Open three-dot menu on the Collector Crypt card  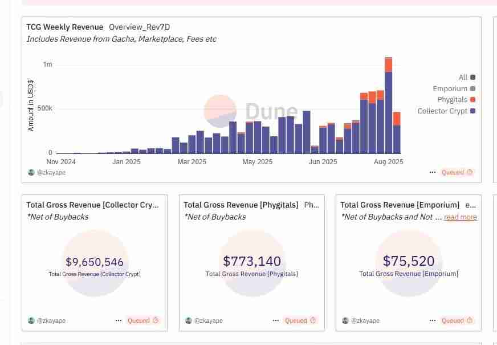(x=118, y=320)
